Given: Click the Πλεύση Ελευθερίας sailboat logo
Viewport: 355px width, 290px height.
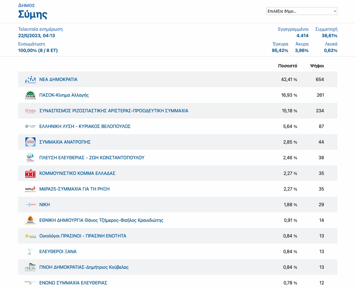Looking at the screenshot, I should pyautogui.click(x=30, y=158).
